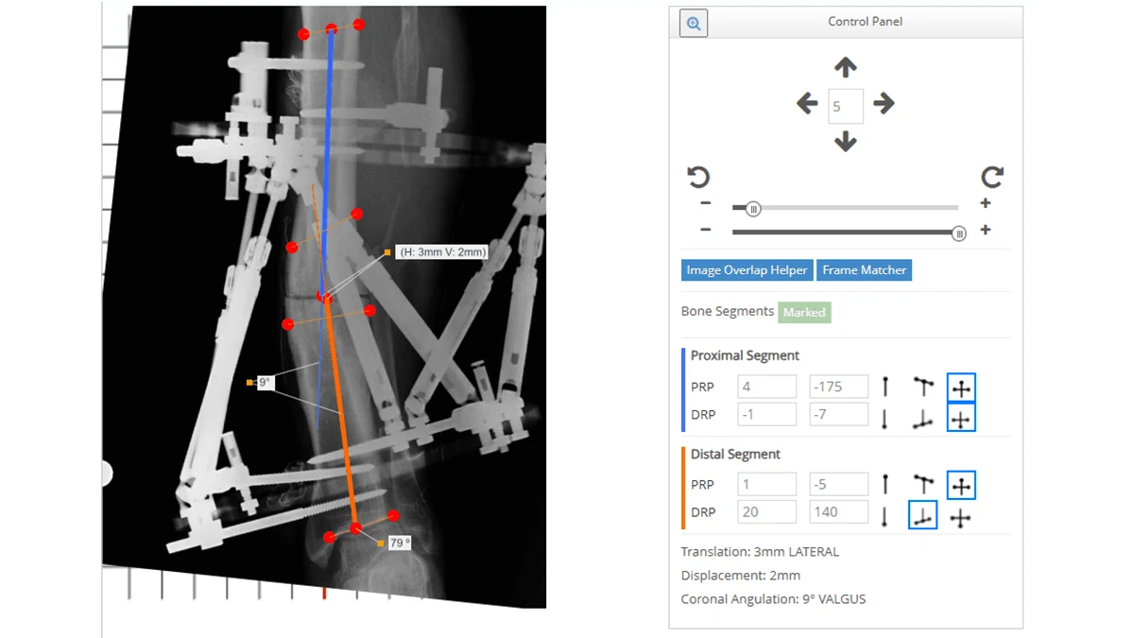1134x638 pixels.
Task: Click Coronal Angulation: 9° VALGUS text
Action: click(773, 599)
